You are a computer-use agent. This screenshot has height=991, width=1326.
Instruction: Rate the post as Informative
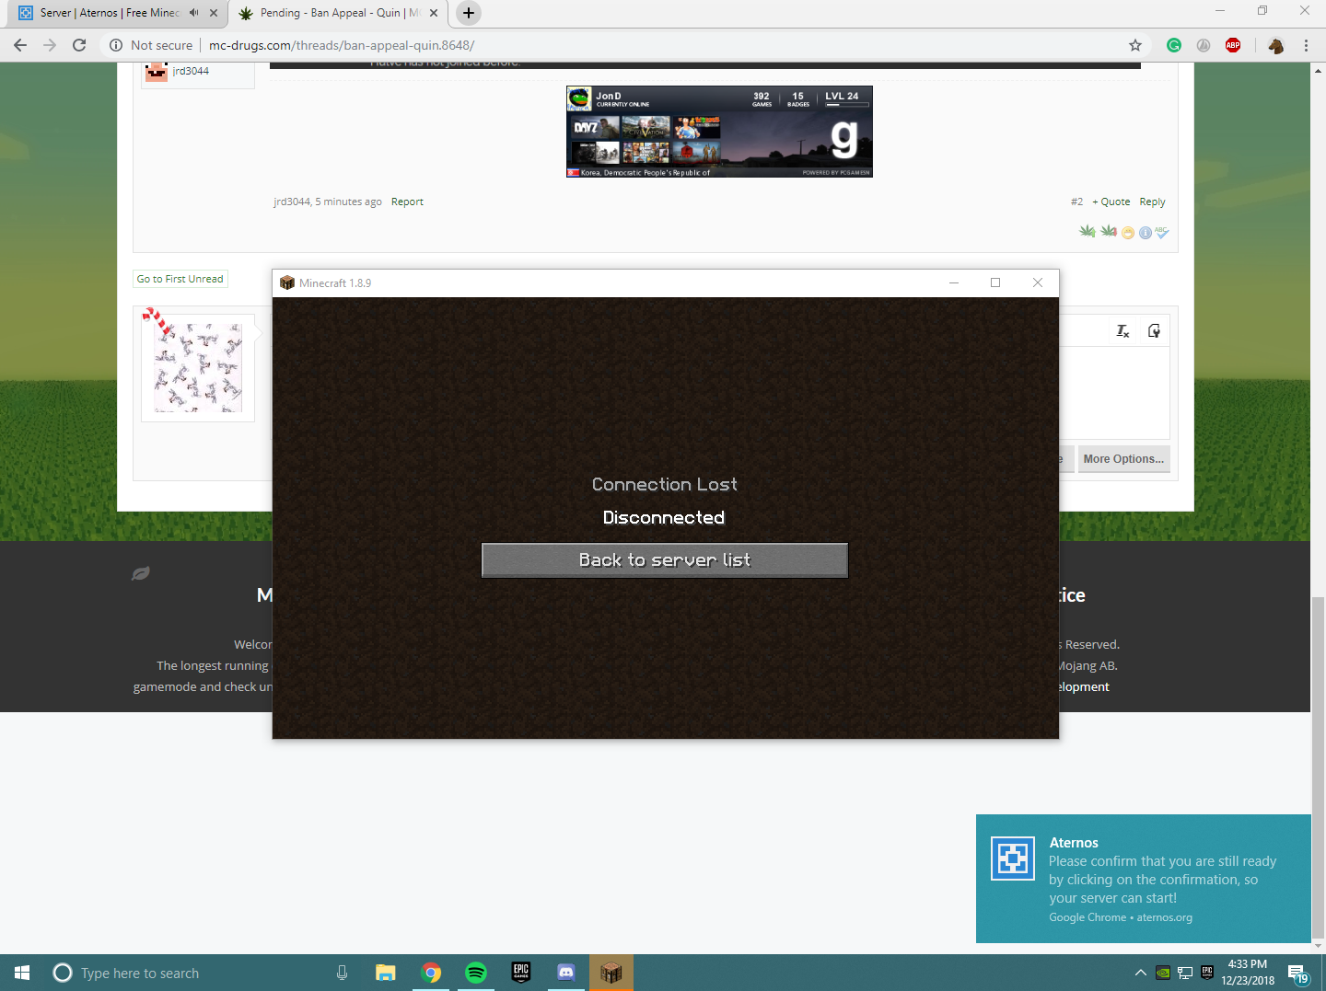pos(1146,233)
